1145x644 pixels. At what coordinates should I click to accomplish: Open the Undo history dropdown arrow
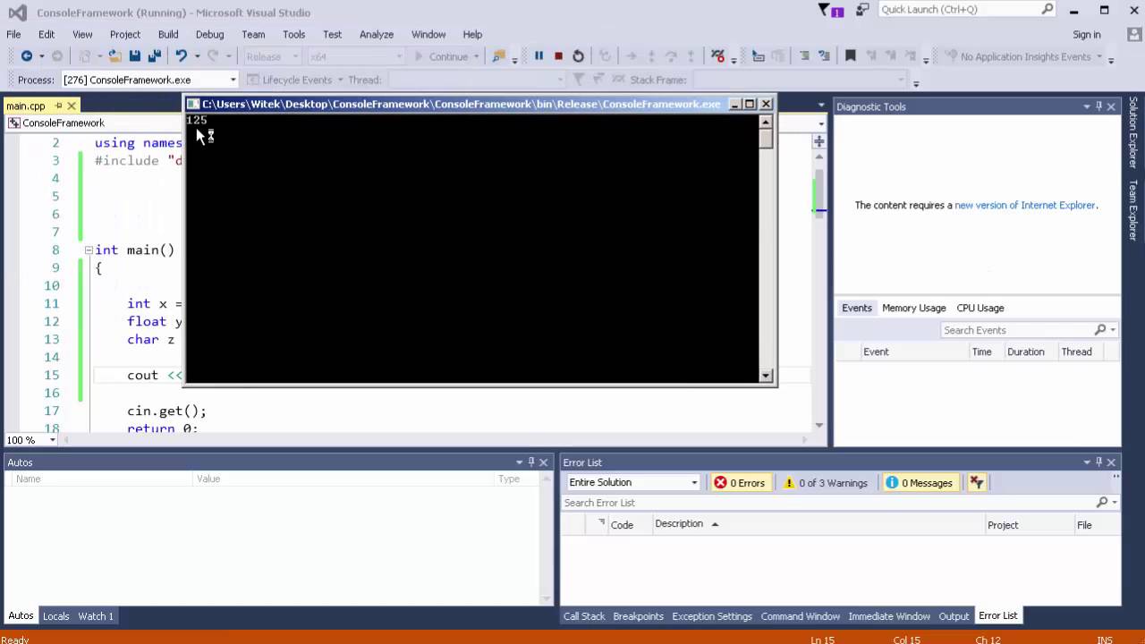point(197,56)
